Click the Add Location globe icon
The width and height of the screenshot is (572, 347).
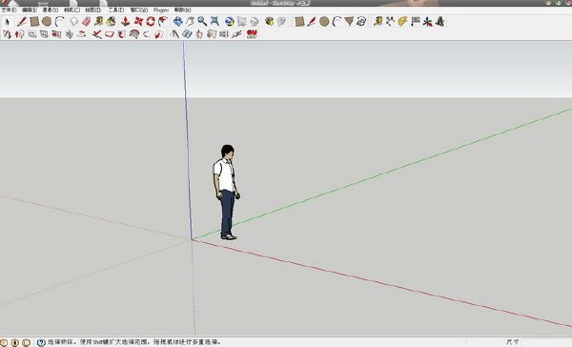click(230, 22)
